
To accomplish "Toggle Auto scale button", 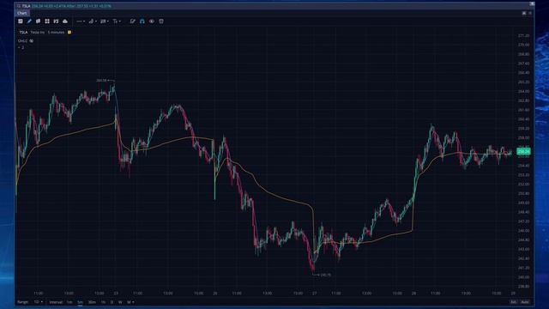I will (525, 302).
